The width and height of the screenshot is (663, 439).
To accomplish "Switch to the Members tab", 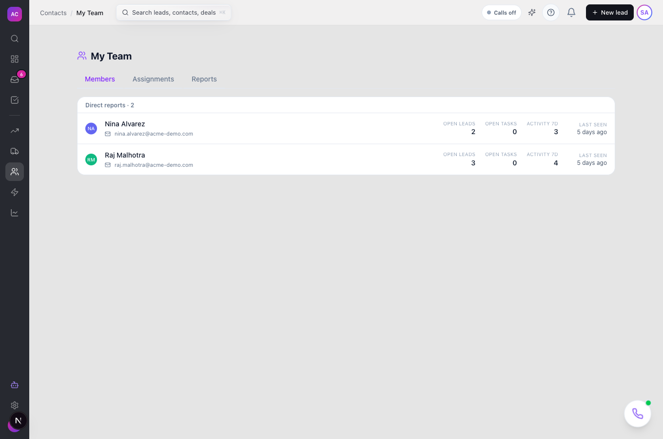I will point(100,79).
